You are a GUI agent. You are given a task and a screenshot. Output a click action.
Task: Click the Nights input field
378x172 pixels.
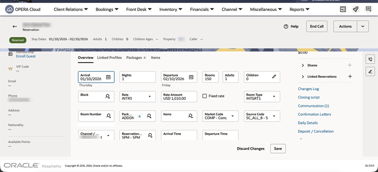coord(138,77)
